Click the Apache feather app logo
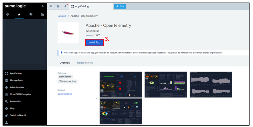The height and width of the screenshot is (127, 253). click(68, 33)
